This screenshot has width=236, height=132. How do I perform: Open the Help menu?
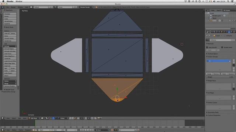(27, 7)
